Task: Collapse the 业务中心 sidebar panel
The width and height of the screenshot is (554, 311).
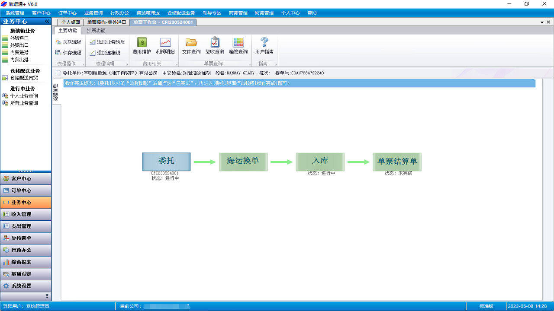Action: 47,21
